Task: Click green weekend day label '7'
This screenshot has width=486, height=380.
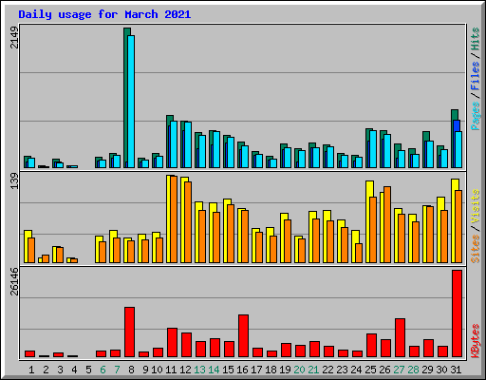Action: [117, 370]
